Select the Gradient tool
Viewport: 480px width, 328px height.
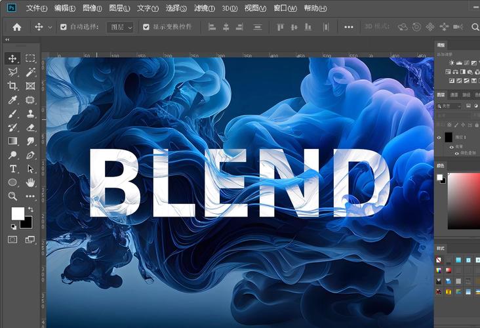12,141
